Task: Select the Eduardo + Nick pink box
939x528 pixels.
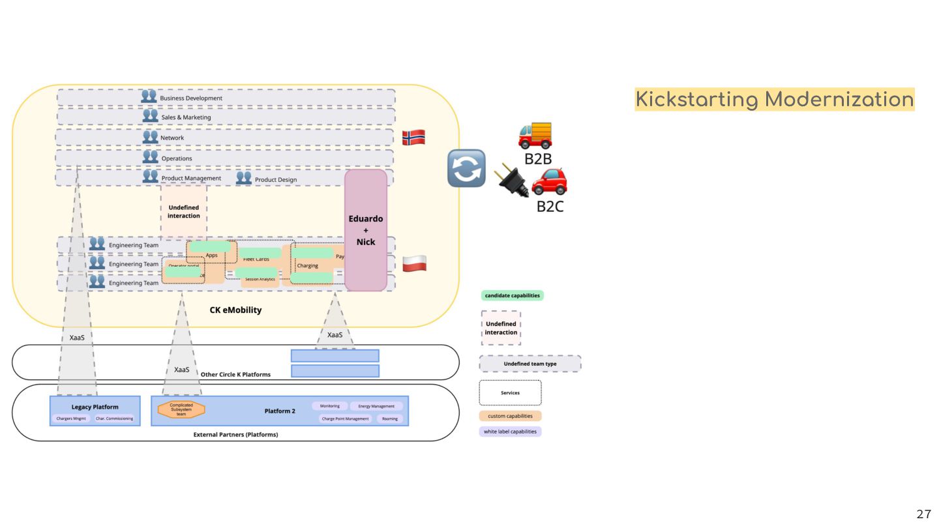Action: click(x=366, y=230)
